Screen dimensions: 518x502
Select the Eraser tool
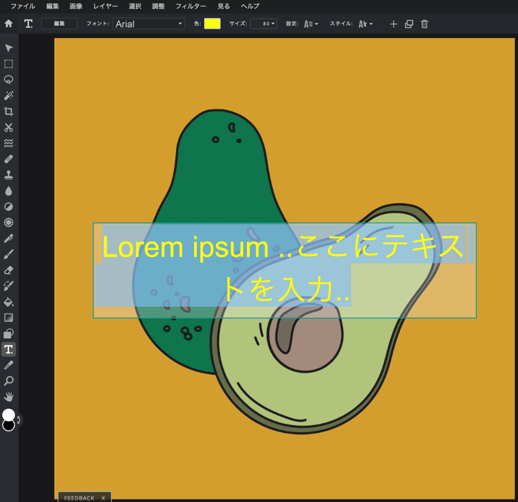[8, 270]
